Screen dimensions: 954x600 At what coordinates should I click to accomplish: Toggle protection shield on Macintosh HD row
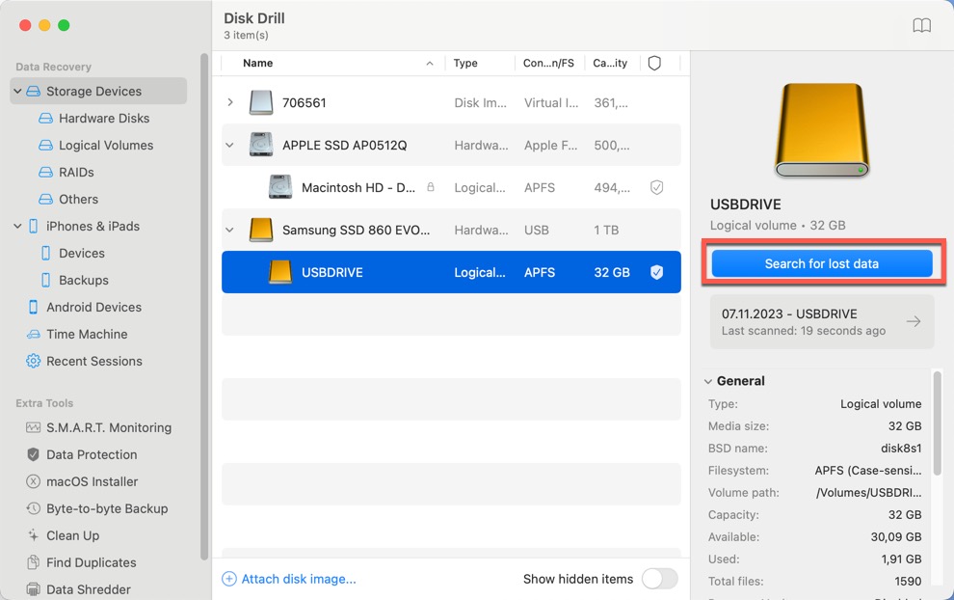click(x=656, y=187)
